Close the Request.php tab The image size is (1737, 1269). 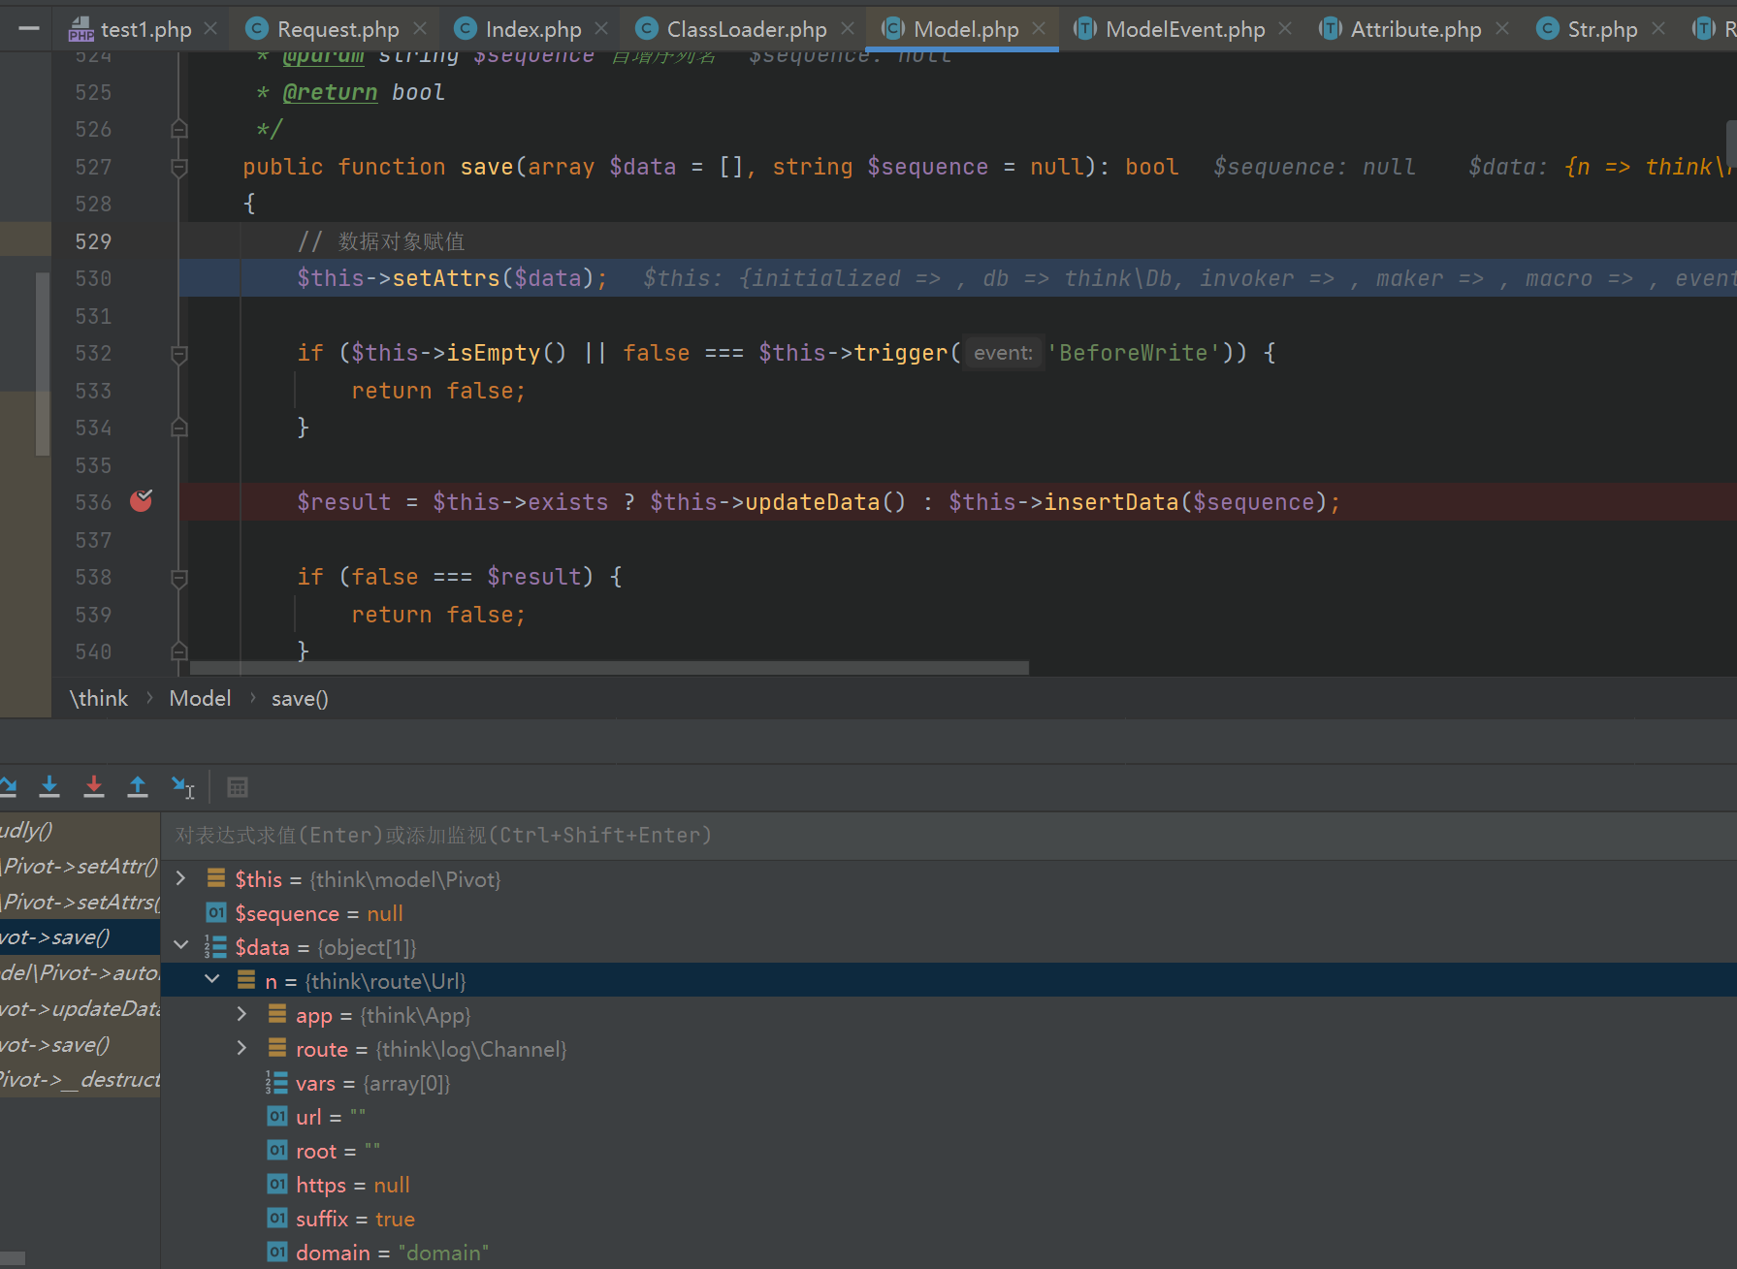(420, 29)
